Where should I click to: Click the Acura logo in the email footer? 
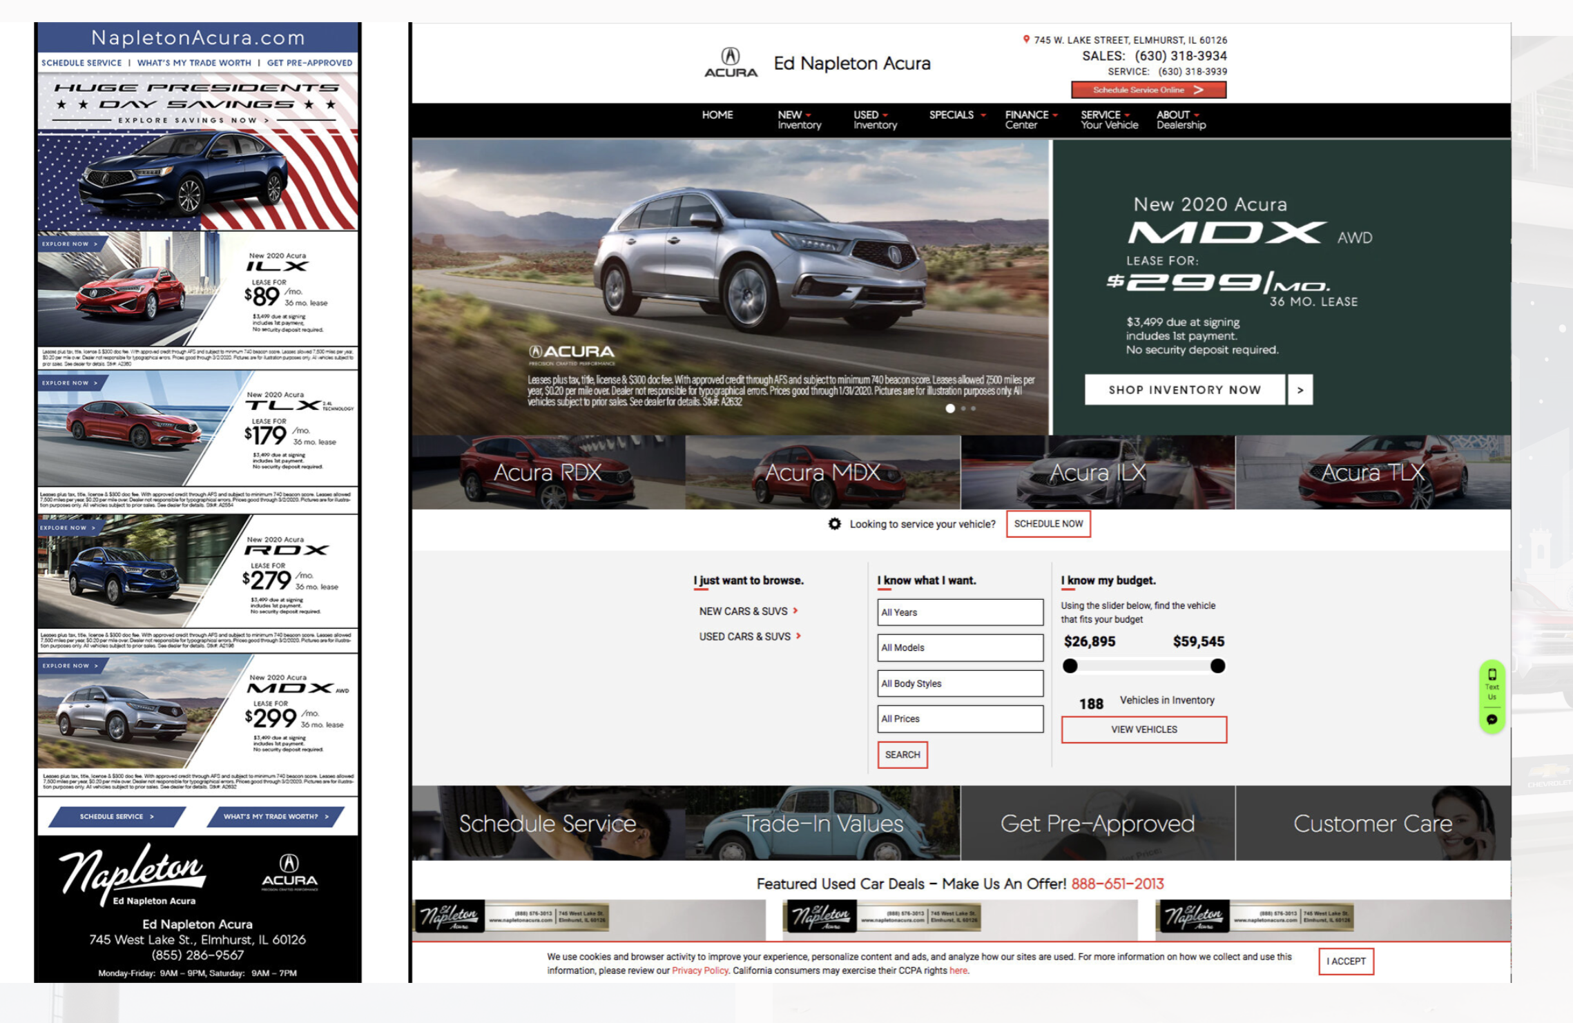(x=289, y=873)
